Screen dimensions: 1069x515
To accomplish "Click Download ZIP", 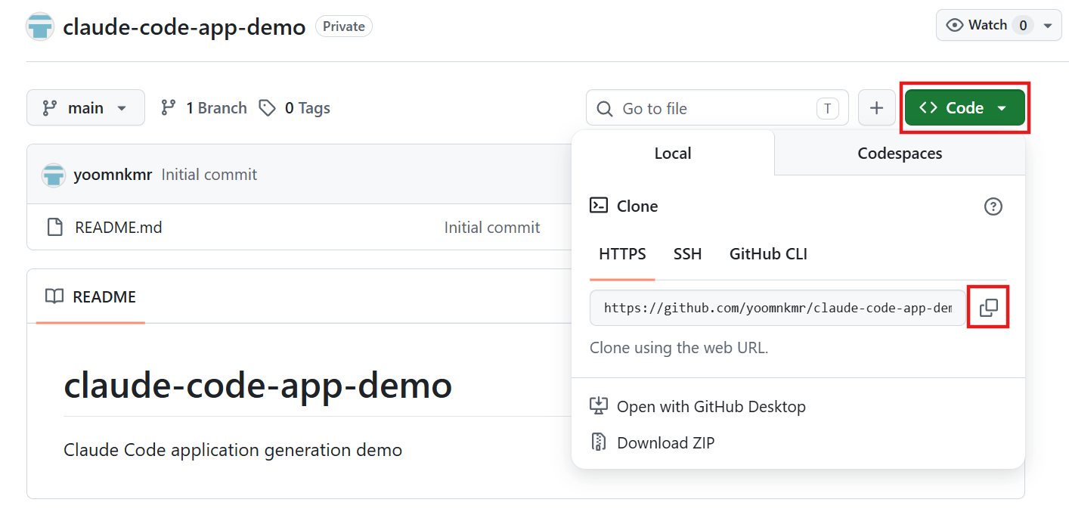I will tap(652, 443).
